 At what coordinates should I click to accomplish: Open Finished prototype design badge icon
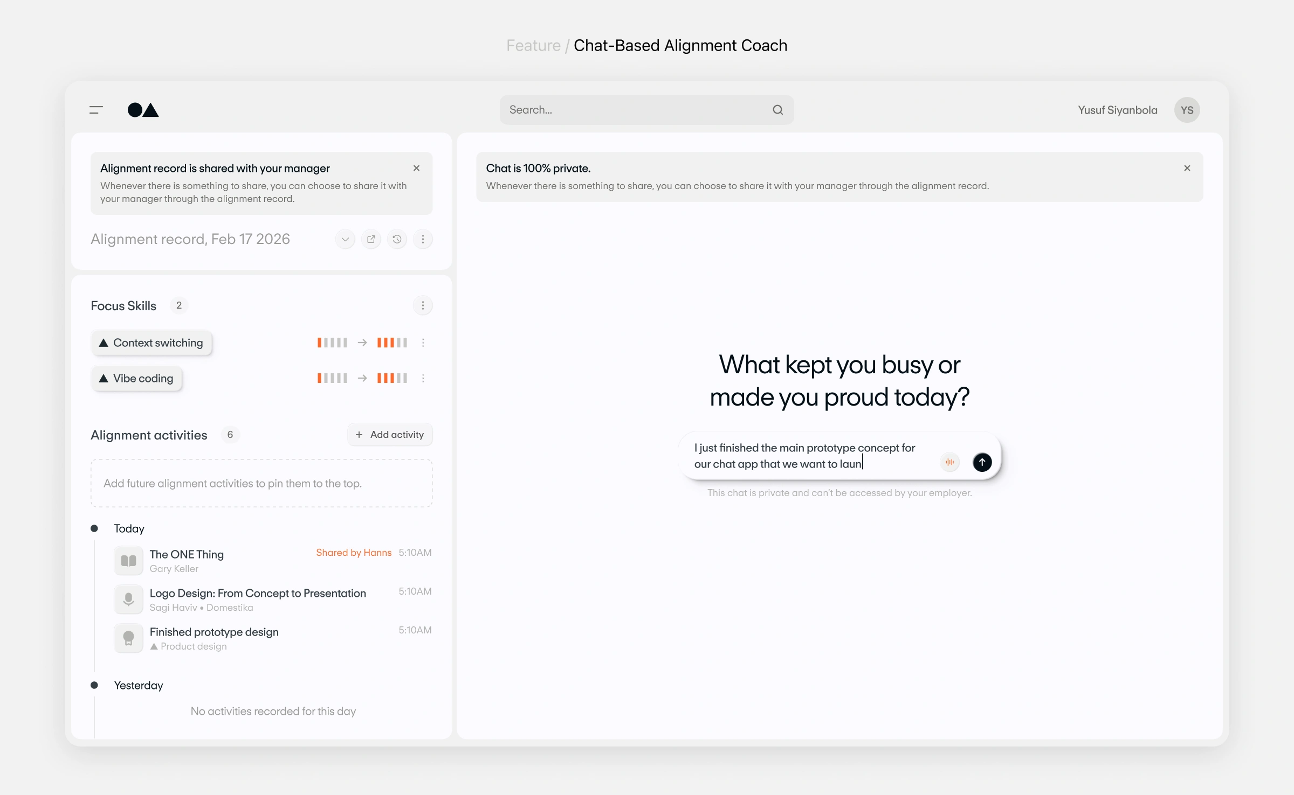(128, 638)
